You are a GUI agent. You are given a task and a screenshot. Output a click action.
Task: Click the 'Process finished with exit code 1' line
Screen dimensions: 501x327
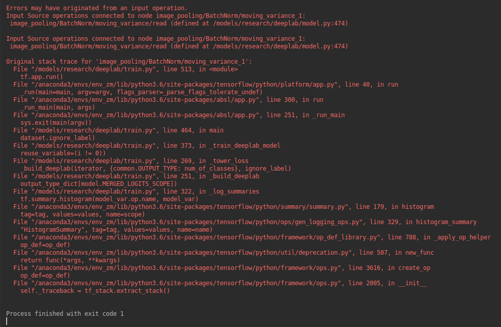tap(65, 314)
